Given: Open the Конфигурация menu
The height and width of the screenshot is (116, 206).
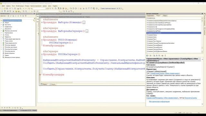Looking at the screenshot, I should point(20,6).
